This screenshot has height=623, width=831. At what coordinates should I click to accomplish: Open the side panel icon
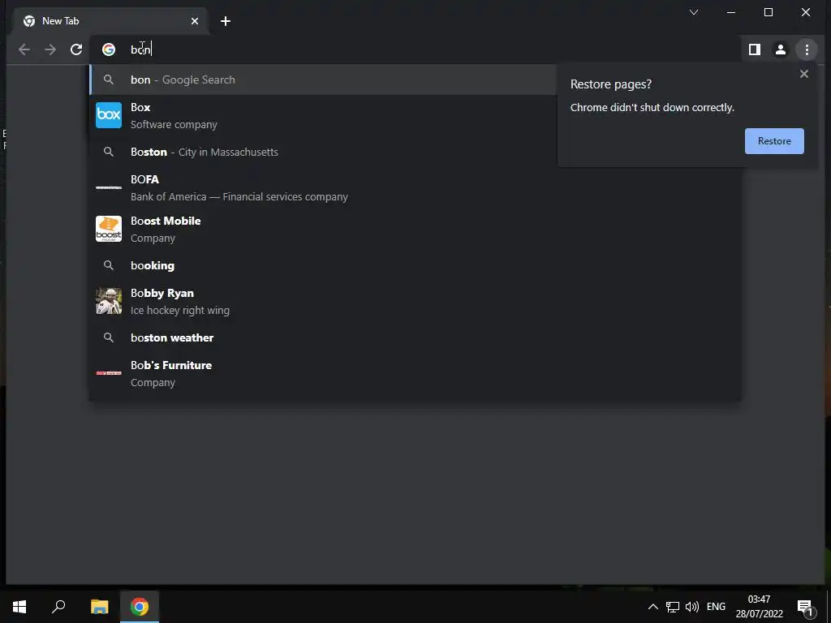click(755, 49)
